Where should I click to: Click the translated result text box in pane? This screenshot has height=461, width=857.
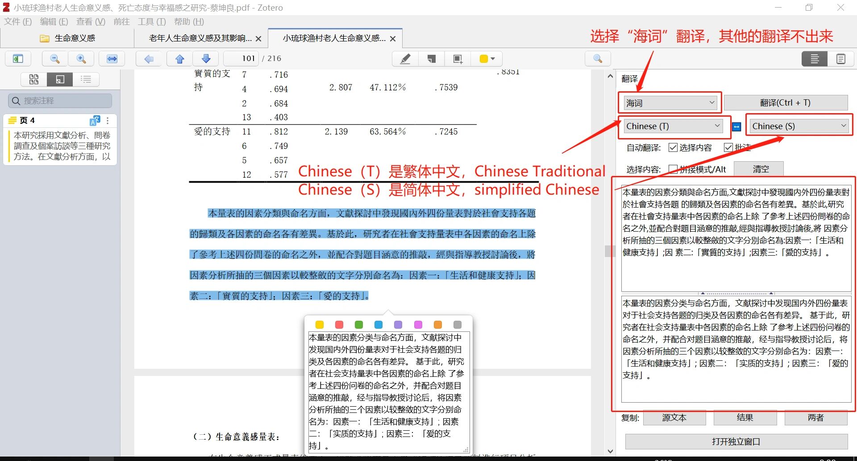point(736,349)
